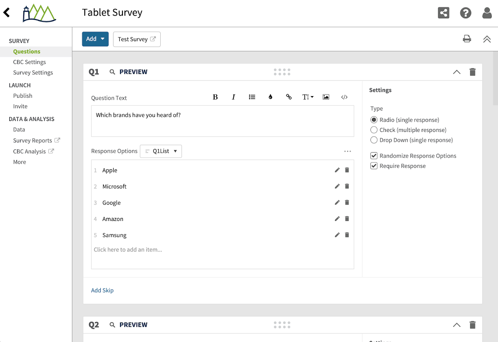The width and height of the screenshot is (498, 342).
Task: Click the share icon in header
Action: click(x=444, y=13)
